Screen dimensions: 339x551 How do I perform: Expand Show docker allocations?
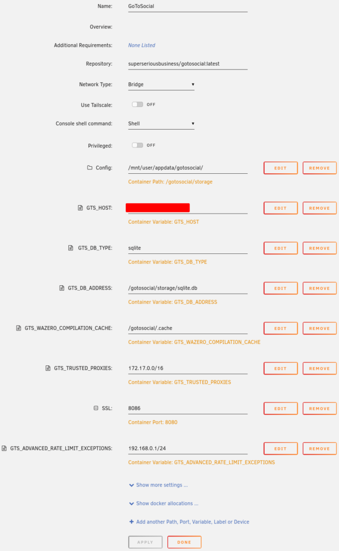(x=164, y=504)
